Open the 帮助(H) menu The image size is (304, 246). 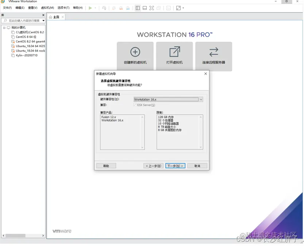(78, 8)
